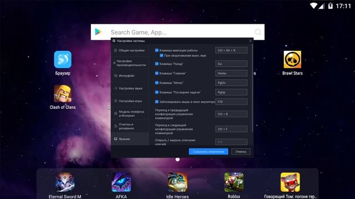Open Настройки производительности tab
355x199 pixels.
pos(130,63)
